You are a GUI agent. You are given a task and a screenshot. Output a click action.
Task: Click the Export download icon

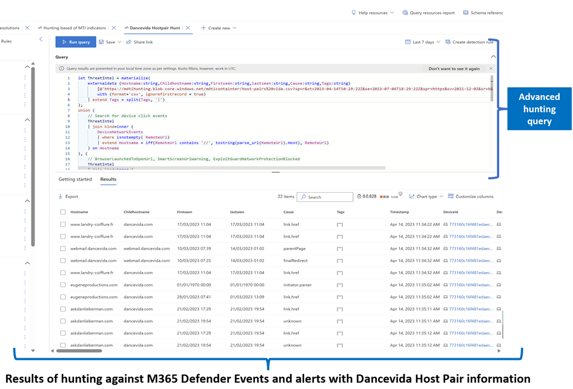coord(61,196)
